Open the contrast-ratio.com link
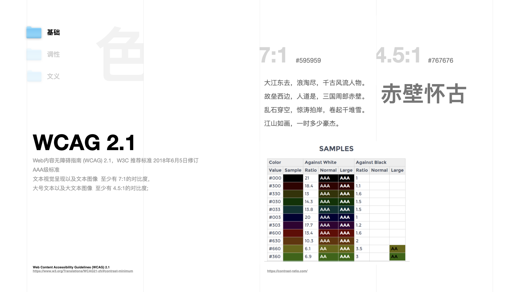This screenshot has width=520, height=292. tap(287, 271)
